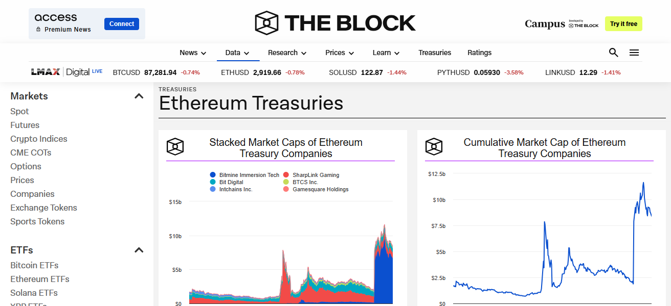The image size is (671, 306).
Task: Expand the Prices dropdown in the navbar
Action: point(339,53)
